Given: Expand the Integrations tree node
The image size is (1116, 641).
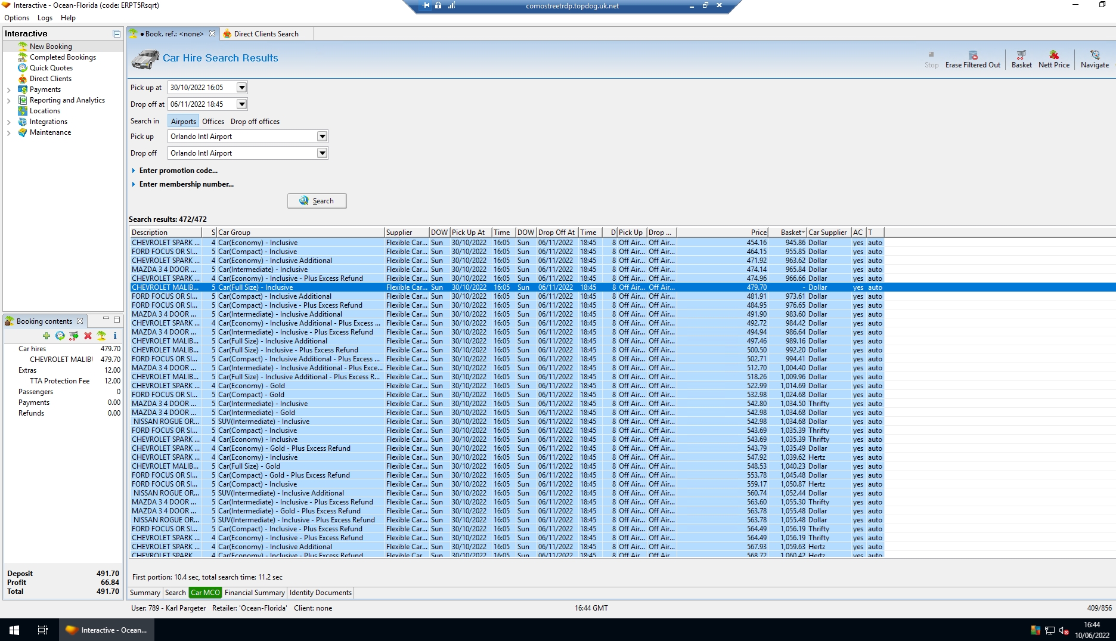Looking at the screenshot, I should point(9,122).
